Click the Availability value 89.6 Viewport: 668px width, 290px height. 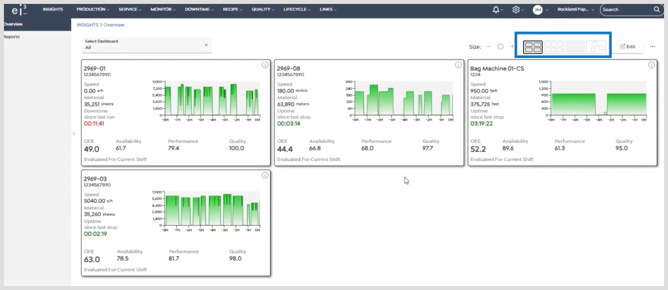coord(508,148)
